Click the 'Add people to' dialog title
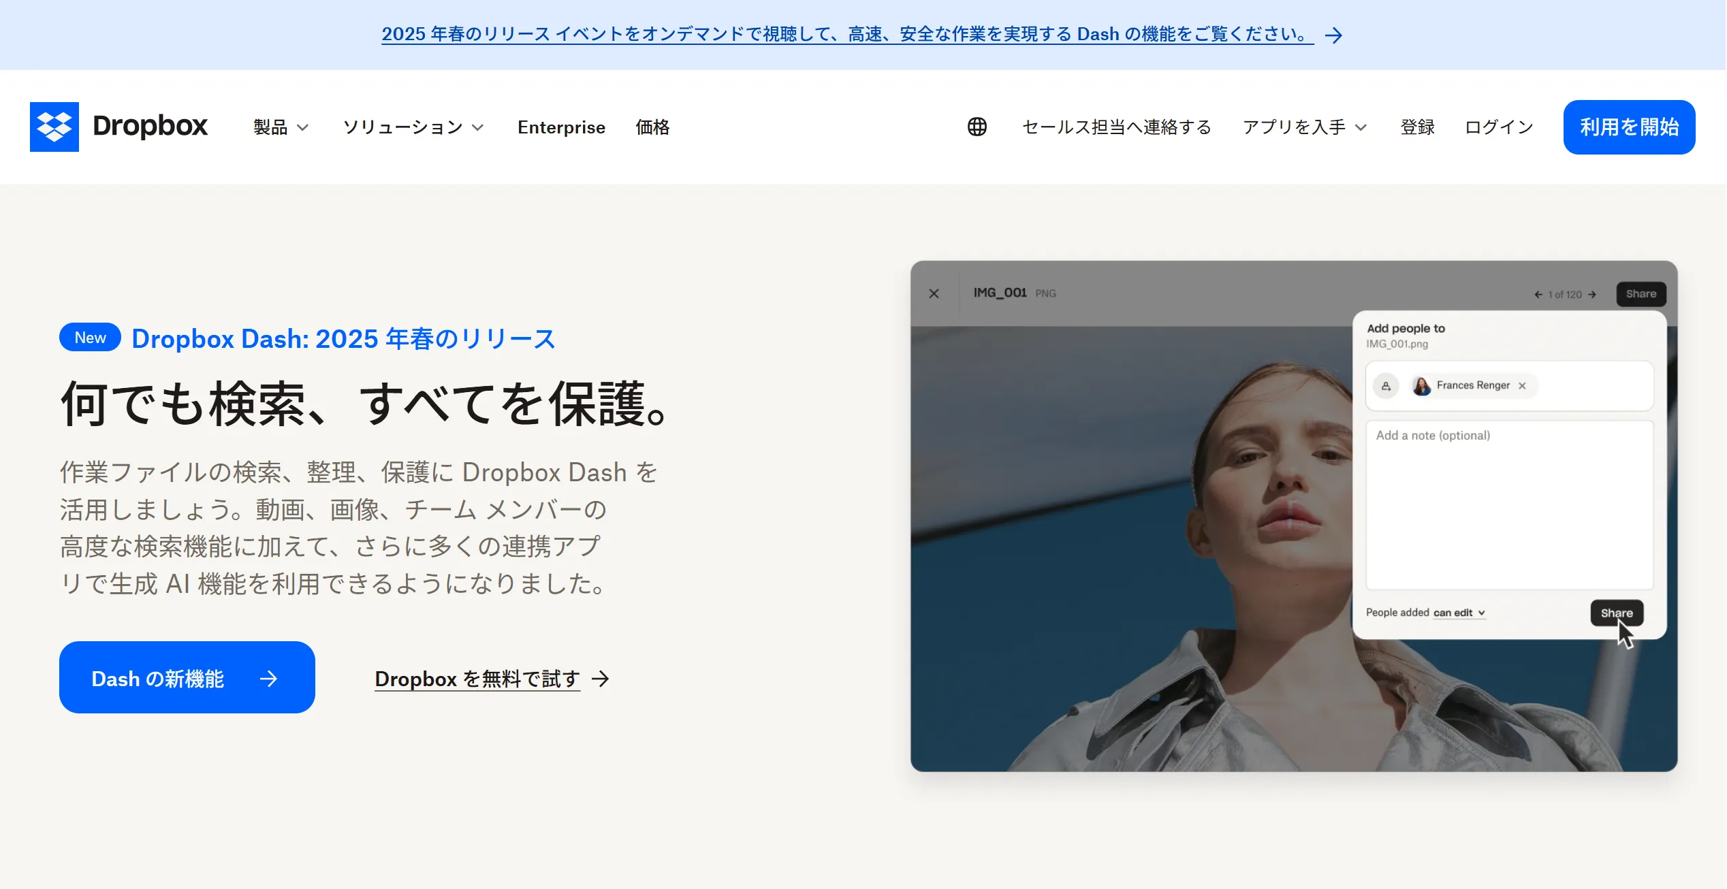Image resolution: width=1727 pixels, height=889 pixels. pos(1406,328)
